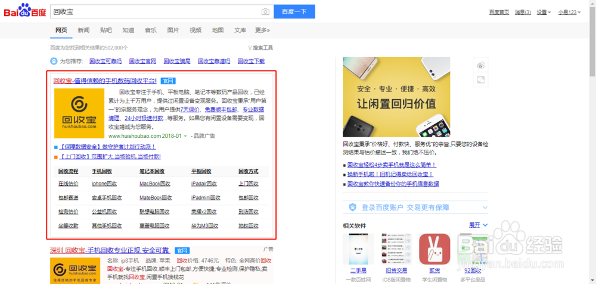Open 消息(3) link

click(523, 12)
